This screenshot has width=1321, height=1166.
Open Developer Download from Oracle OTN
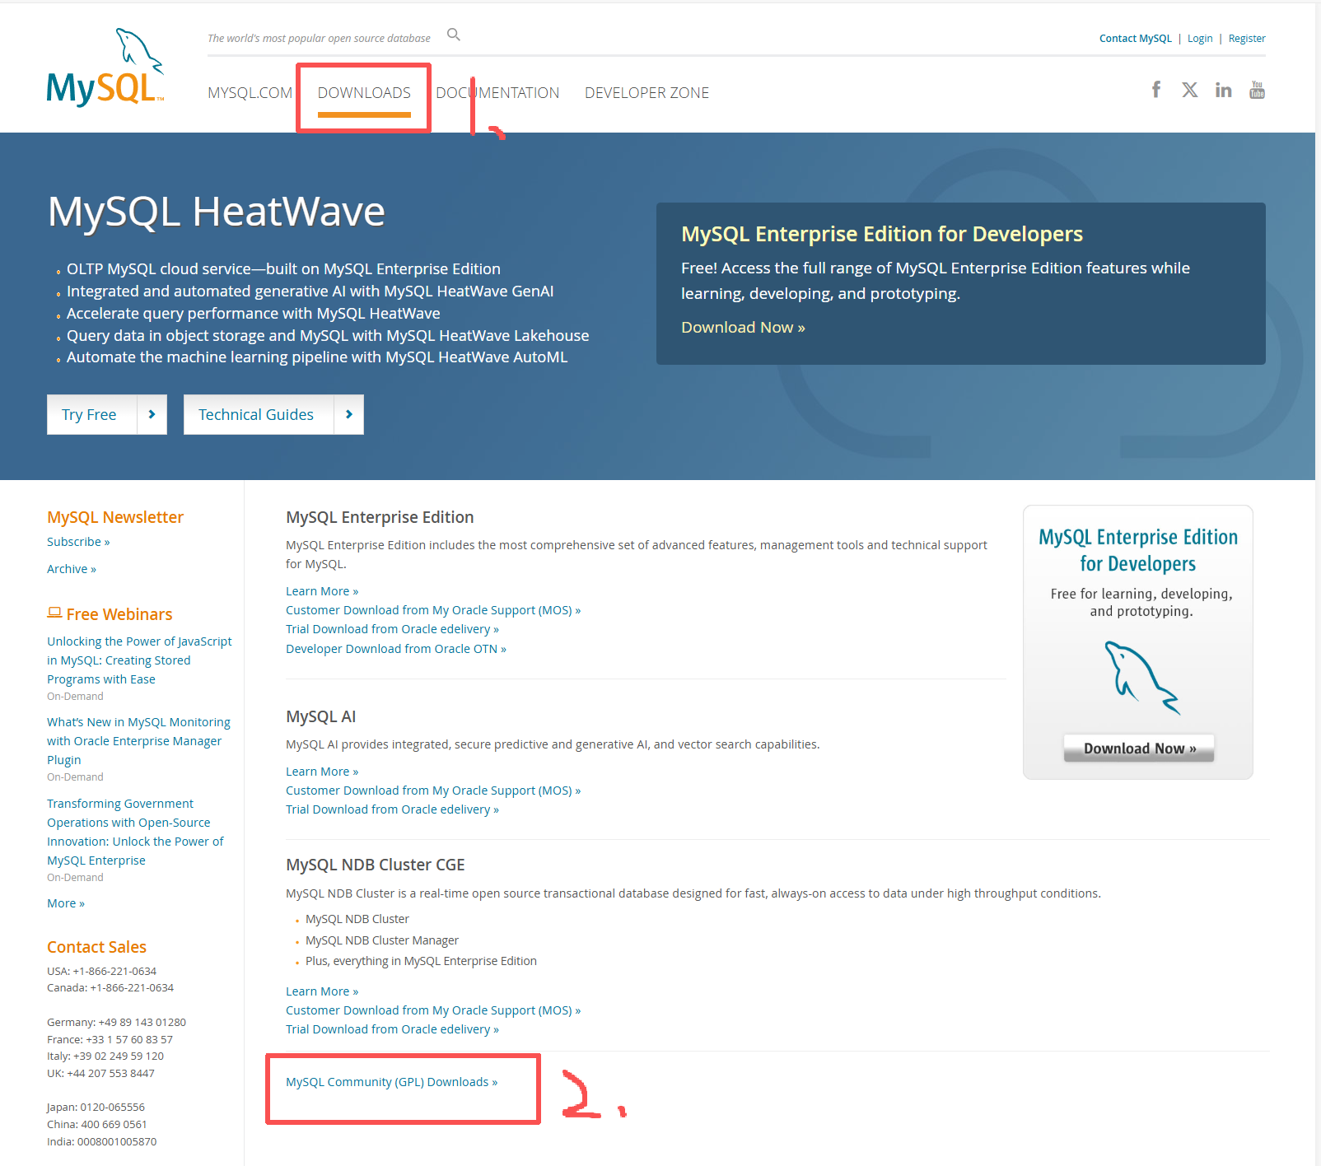pos(396,649)
